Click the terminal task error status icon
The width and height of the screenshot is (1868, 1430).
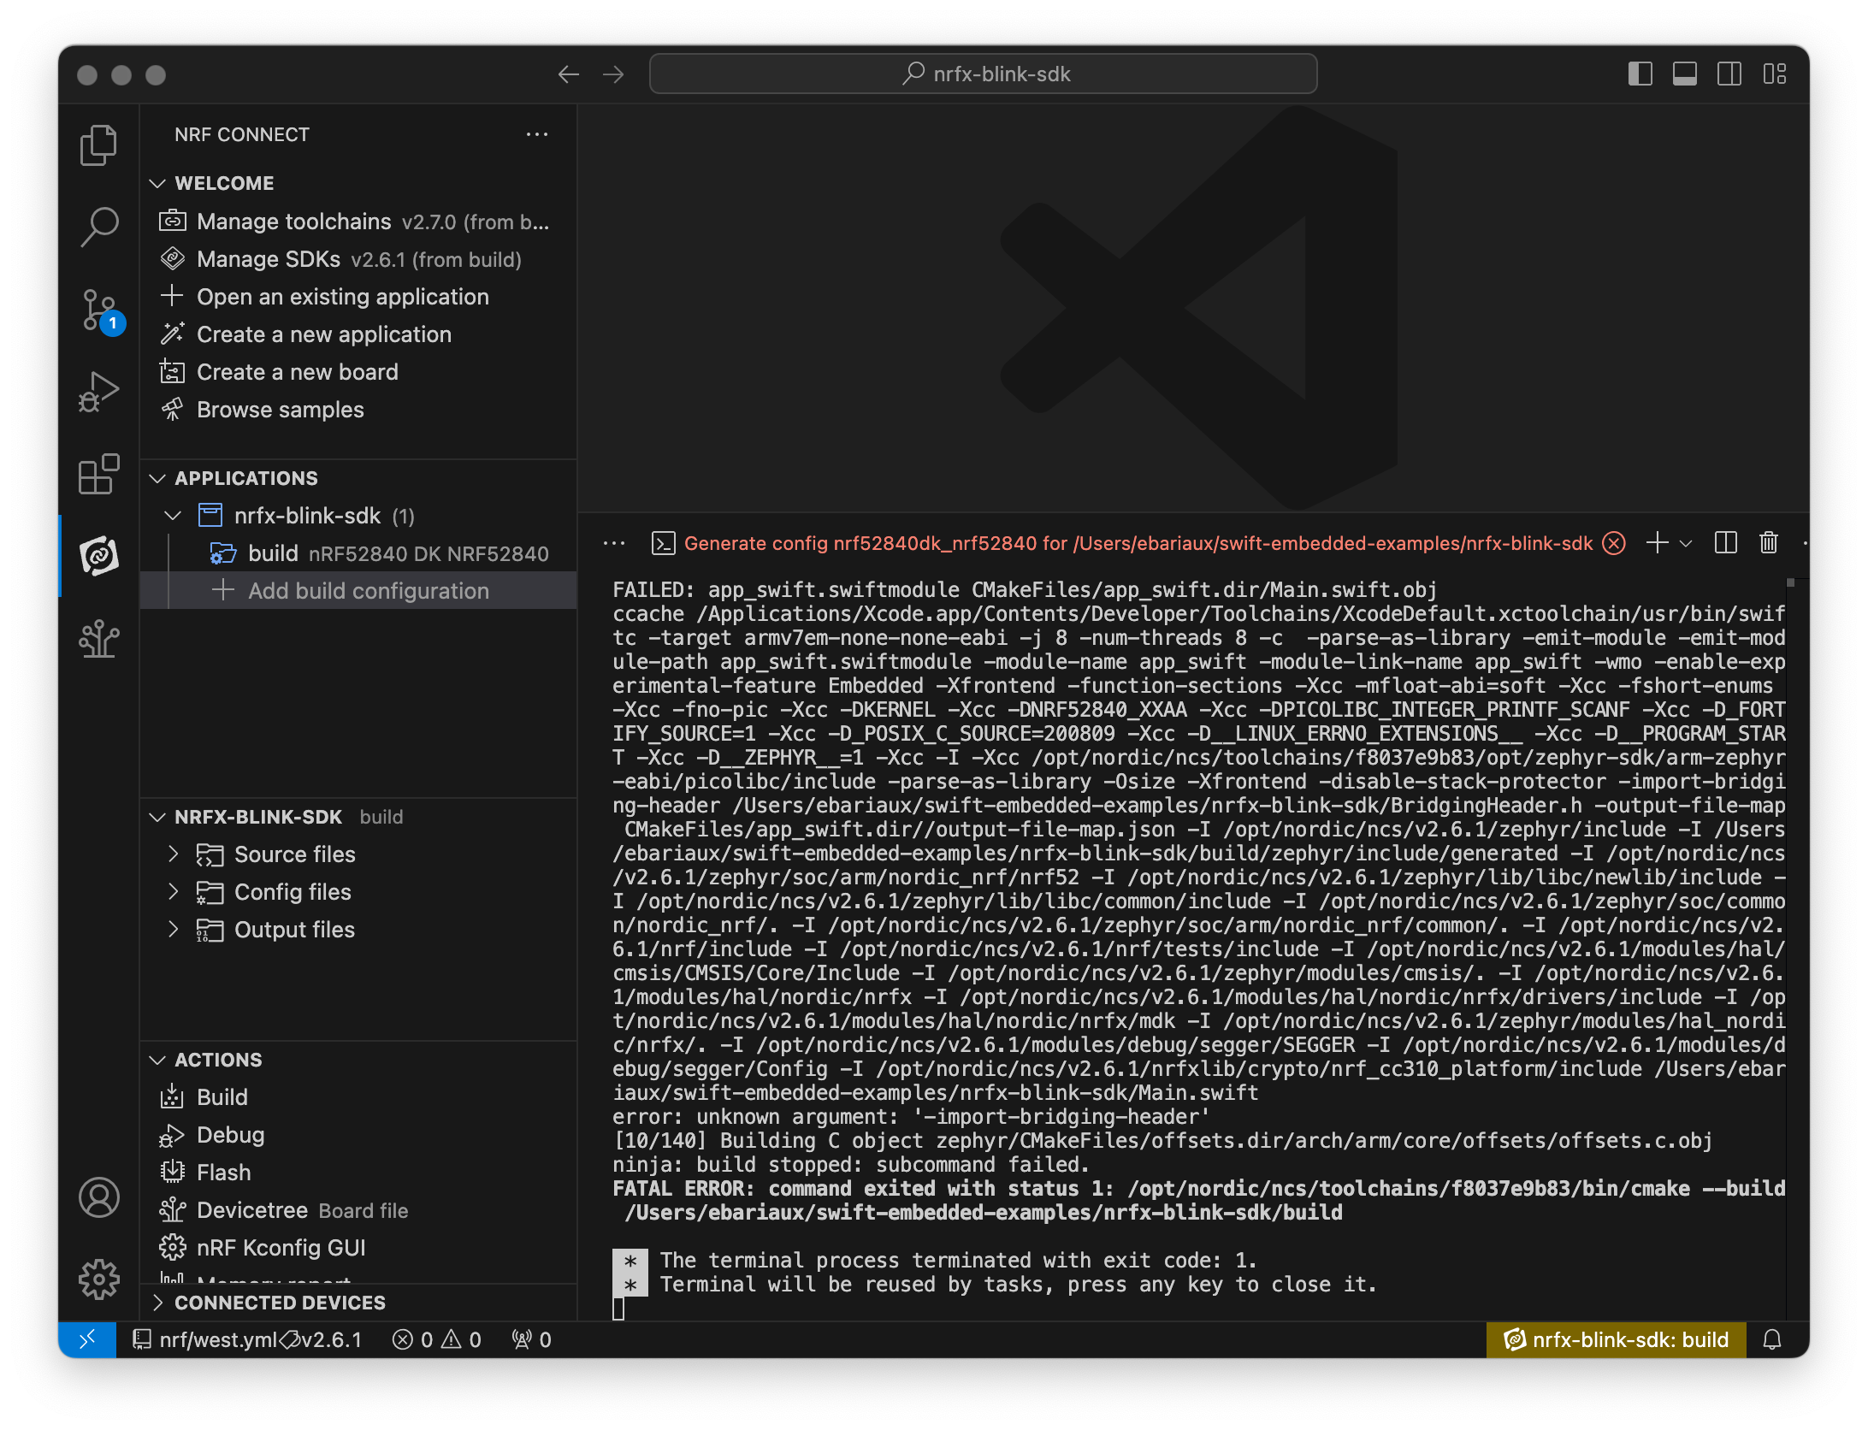pos(1614,543)
